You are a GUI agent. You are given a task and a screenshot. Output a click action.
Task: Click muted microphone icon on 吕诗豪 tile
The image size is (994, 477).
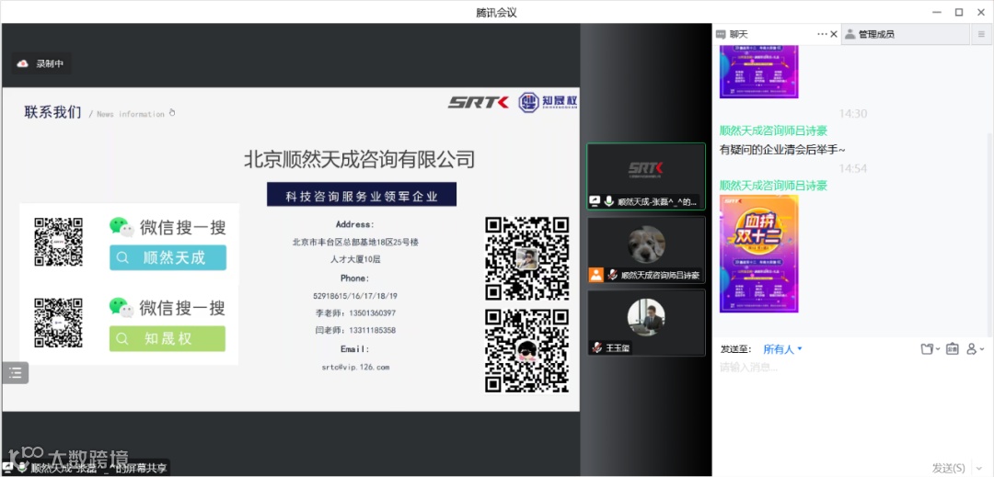coord(612,275)
